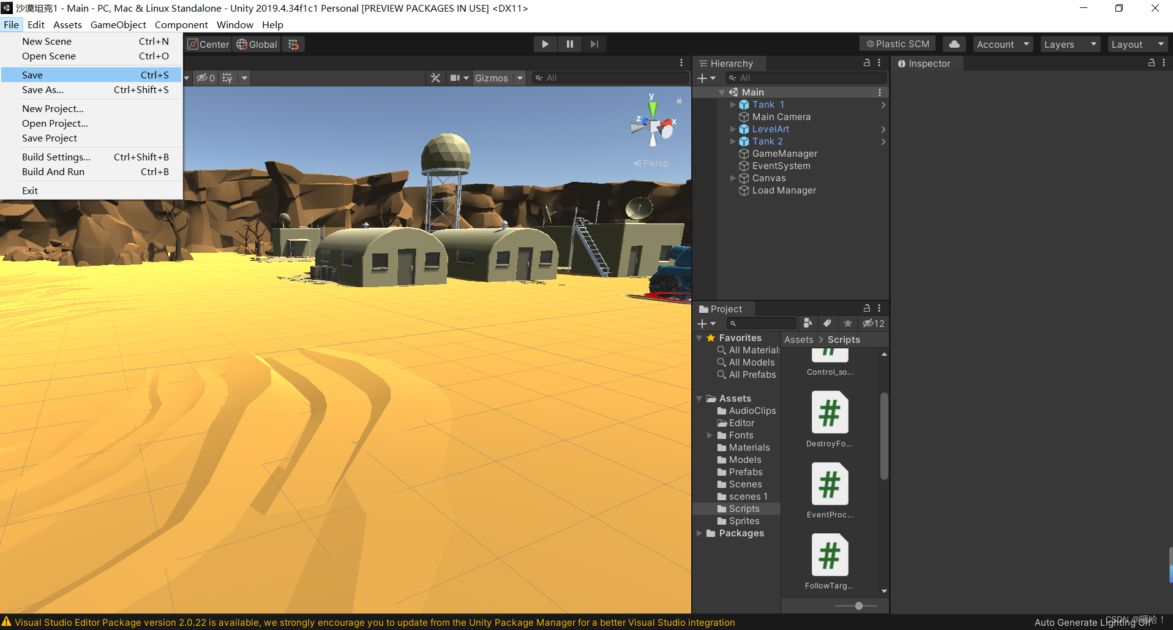
Task: Select the Tank 2 prefab cube icon
Action: pyautogui.click(x=744, y=141)
